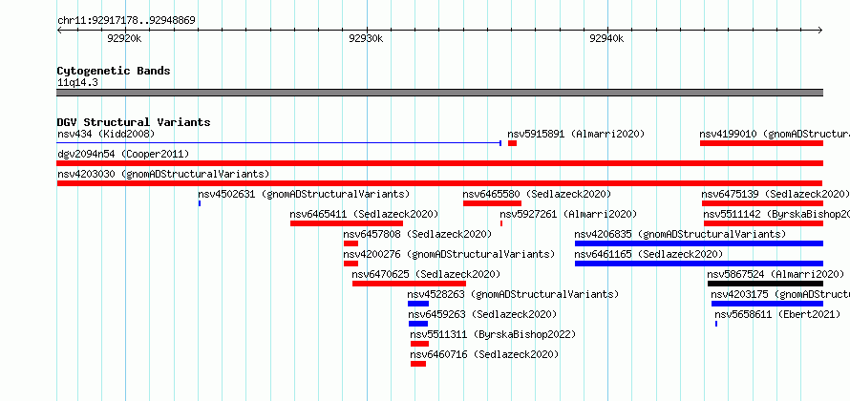Click the red bar of nsv6457808
Image resolution: width=850 pixels, height=401 pixels.
point(351,243)
